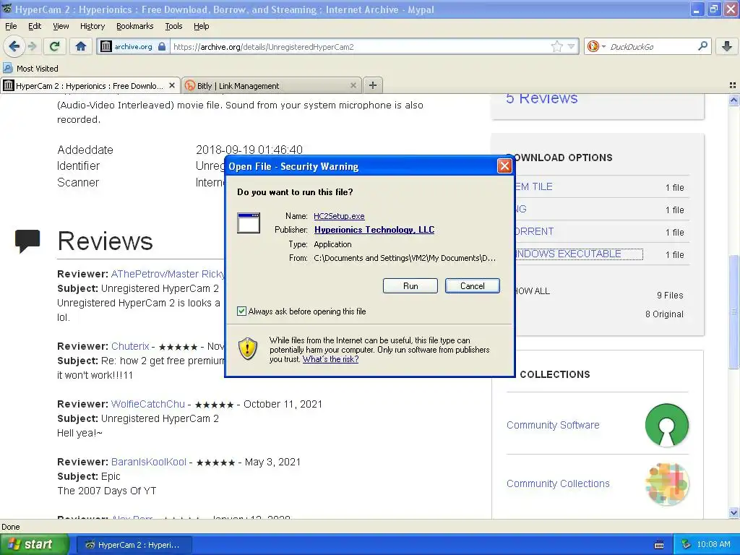The width and height of the screenshot is (740, 555).
Task: Bookmark this page with the star icon
Action: (x=557, y=46)
